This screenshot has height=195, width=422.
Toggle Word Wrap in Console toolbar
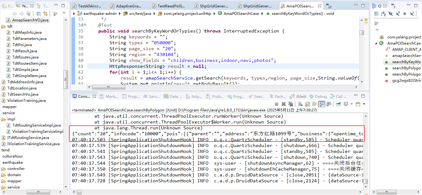[314, 104]
